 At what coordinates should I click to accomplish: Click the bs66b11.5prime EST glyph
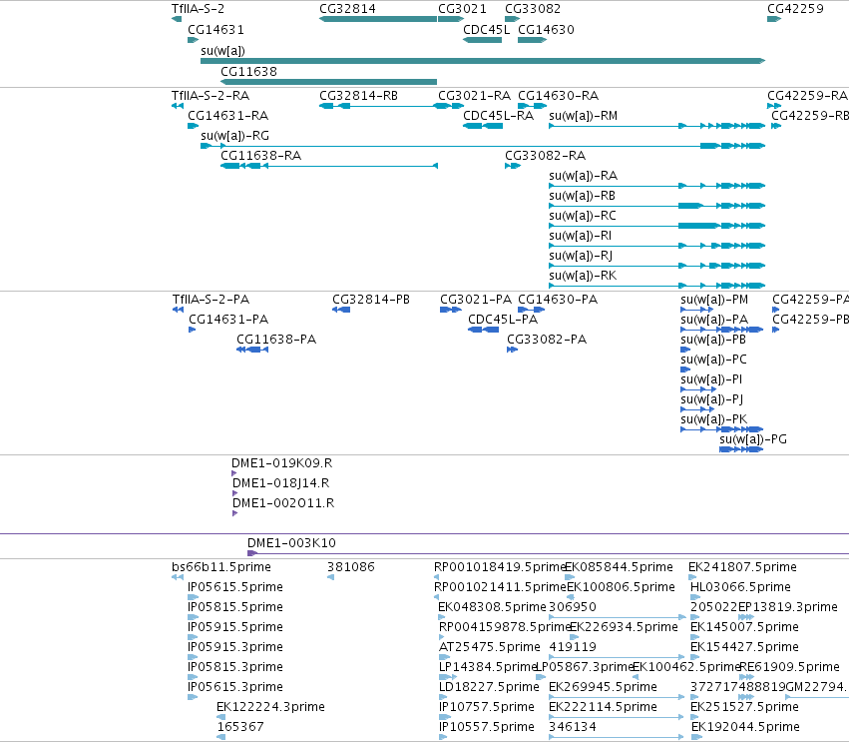(x=178, y=577)
